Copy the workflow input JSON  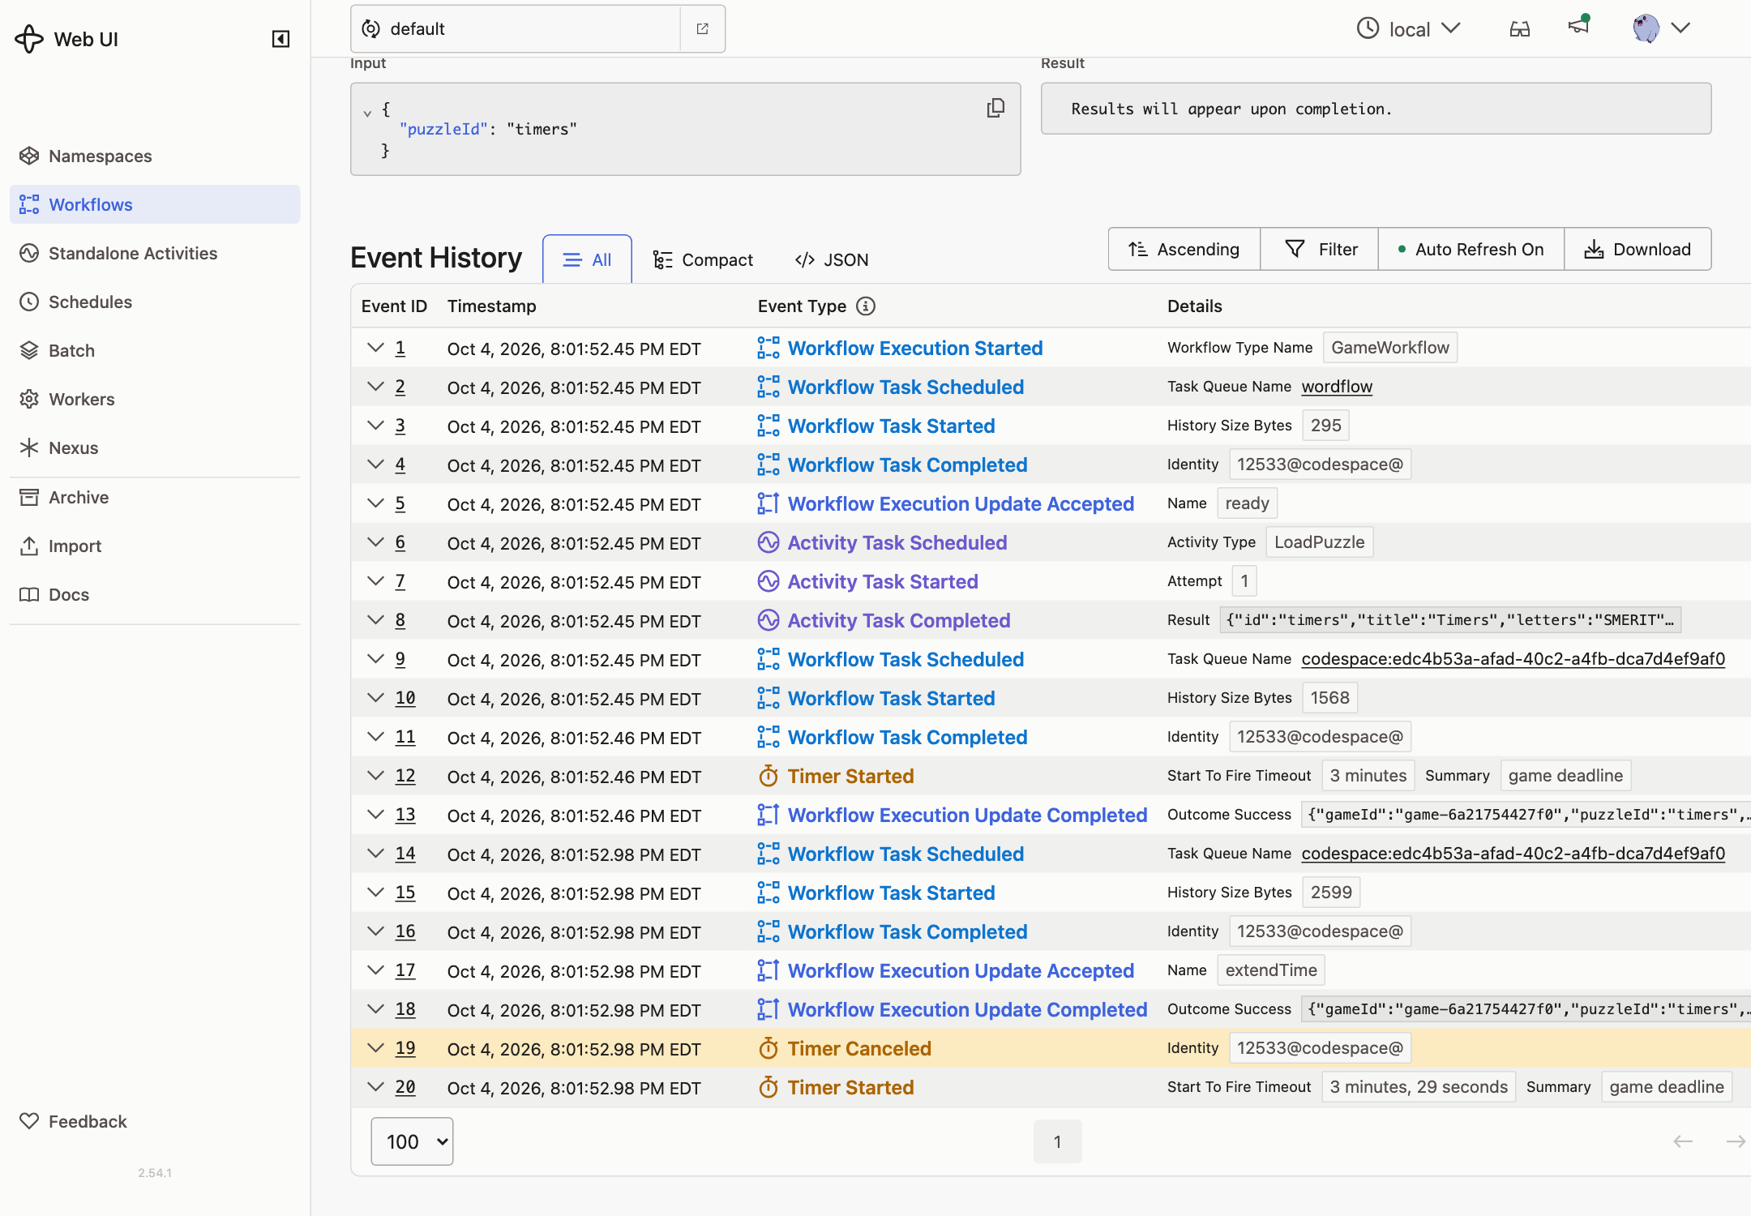[x=995, y=108]
